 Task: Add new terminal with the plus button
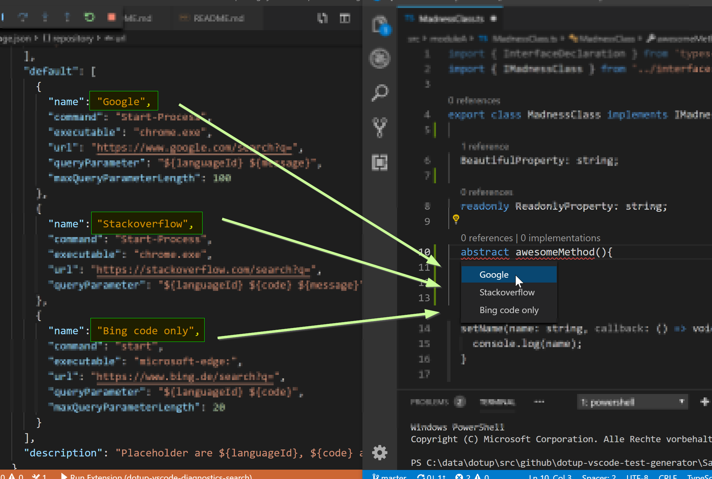(x=704, y=402)
